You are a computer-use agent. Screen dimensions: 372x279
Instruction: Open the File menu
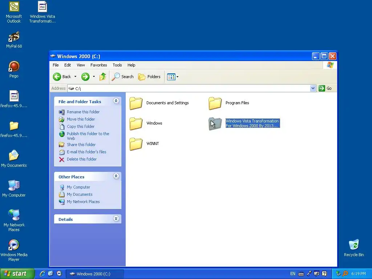[x=56, y=65]
